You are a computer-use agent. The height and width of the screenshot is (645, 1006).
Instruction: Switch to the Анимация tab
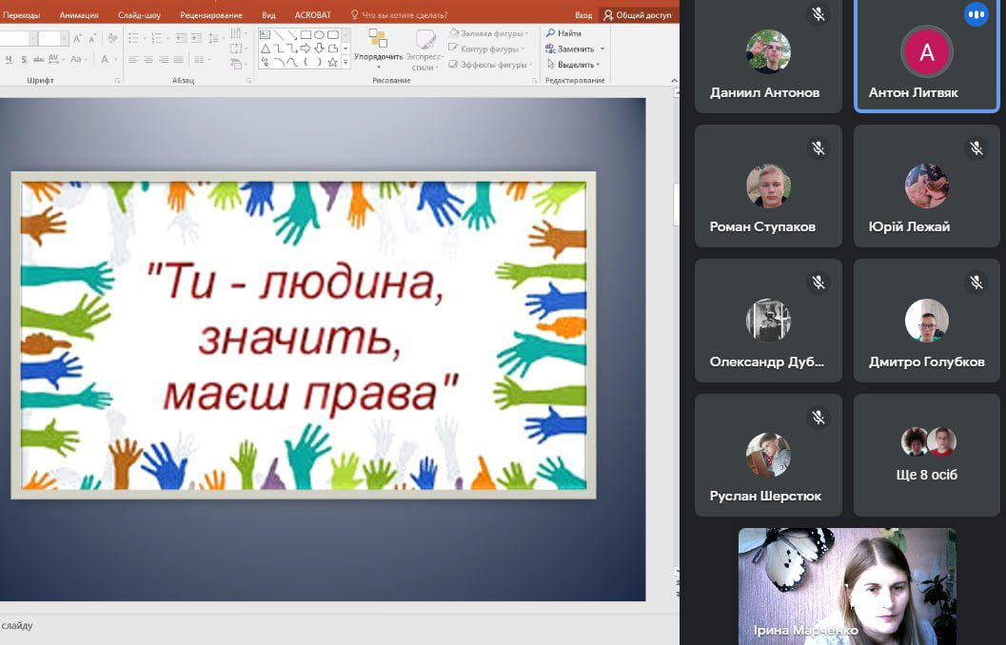click(79, 15)
